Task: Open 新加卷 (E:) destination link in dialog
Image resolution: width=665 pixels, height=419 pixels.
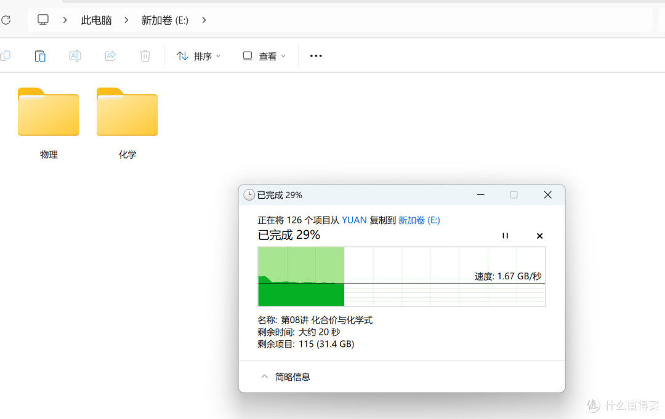Action: pyautogui.click(x=419, y=220)
